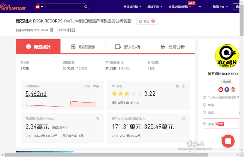244x157 pixels.
Task: Click the 語言 language icon
Action: click(205, 113)
